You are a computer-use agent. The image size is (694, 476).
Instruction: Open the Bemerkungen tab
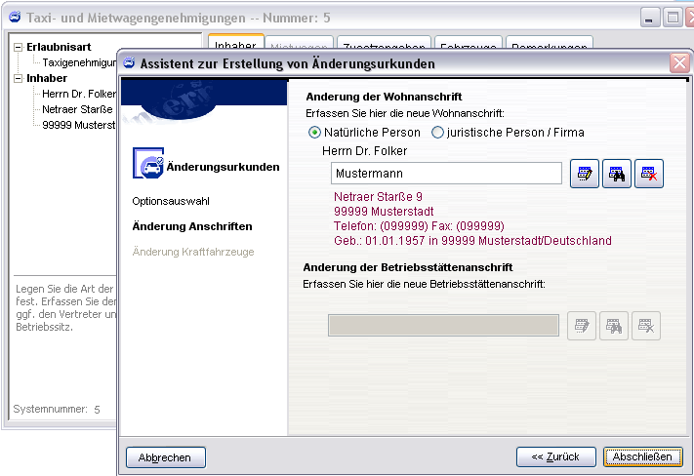[x=550, y=46]
